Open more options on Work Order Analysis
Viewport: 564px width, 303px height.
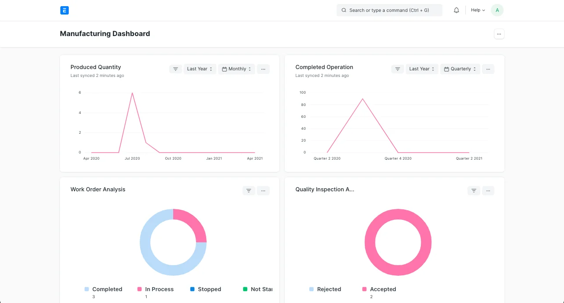click(263, 191)
